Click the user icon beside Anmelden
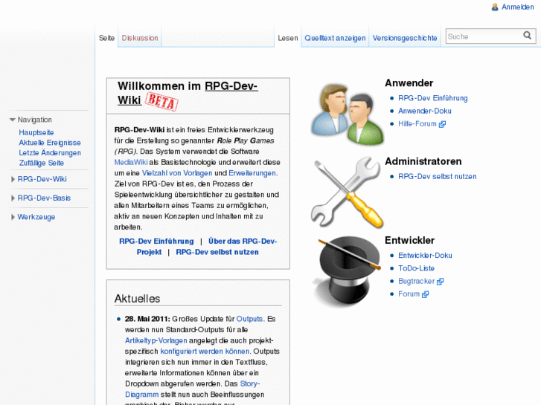The height and width of the screenshot is (405, 541). (x=495, y=7)
